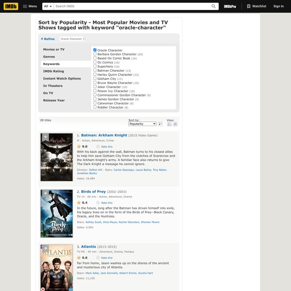The image size is (291, 291).
Task: Check Joker Character keyword
Action: 95,86
